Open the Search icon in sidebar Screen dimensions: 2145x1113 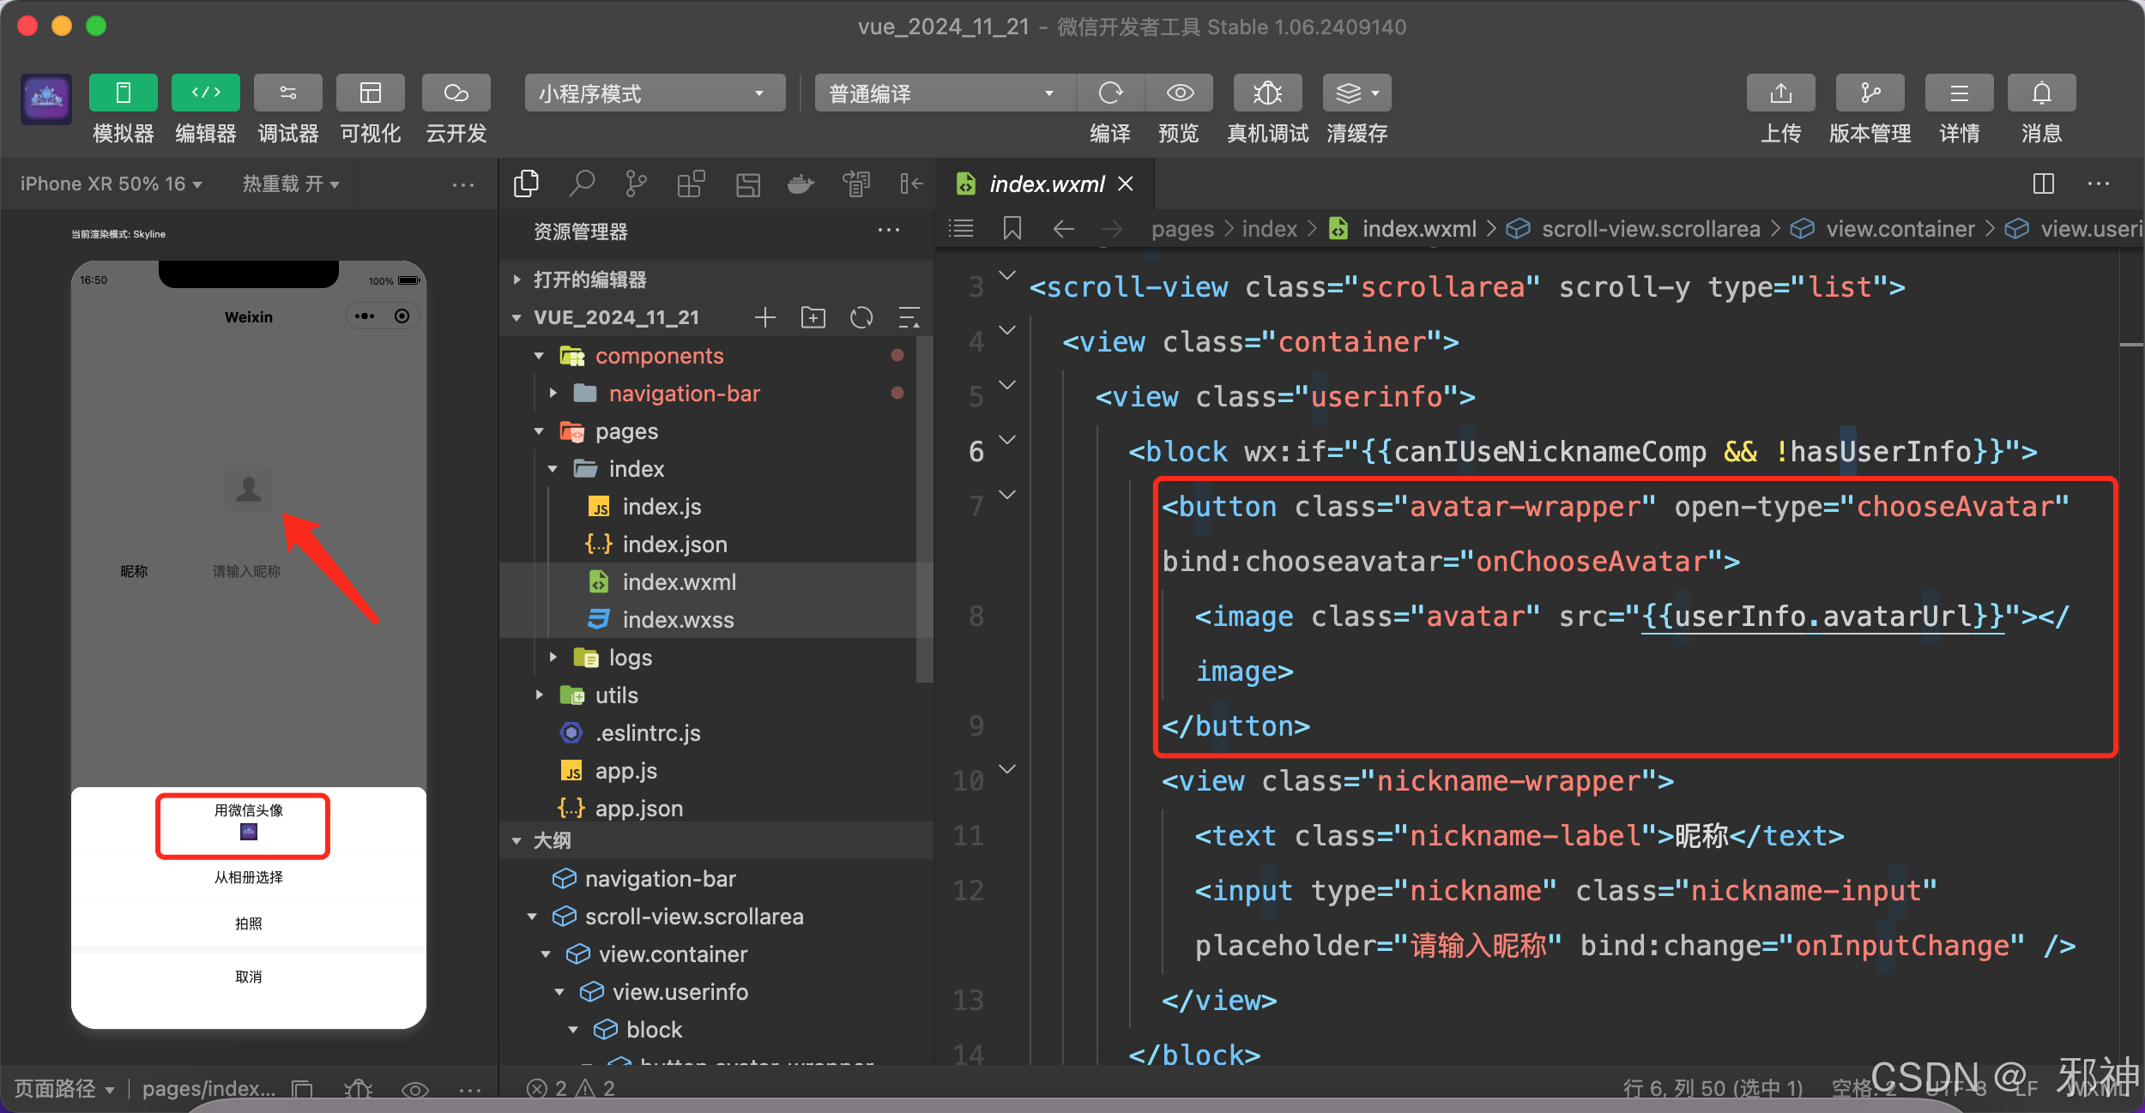(x=582, y=183)
